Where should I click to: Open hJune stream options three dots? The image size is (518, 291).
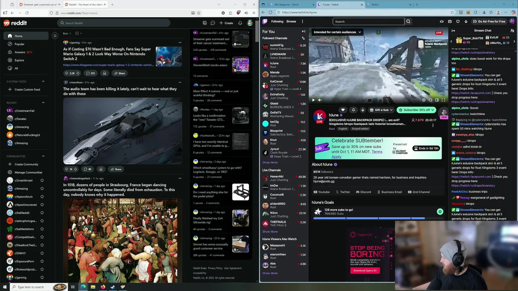(433, 125)
